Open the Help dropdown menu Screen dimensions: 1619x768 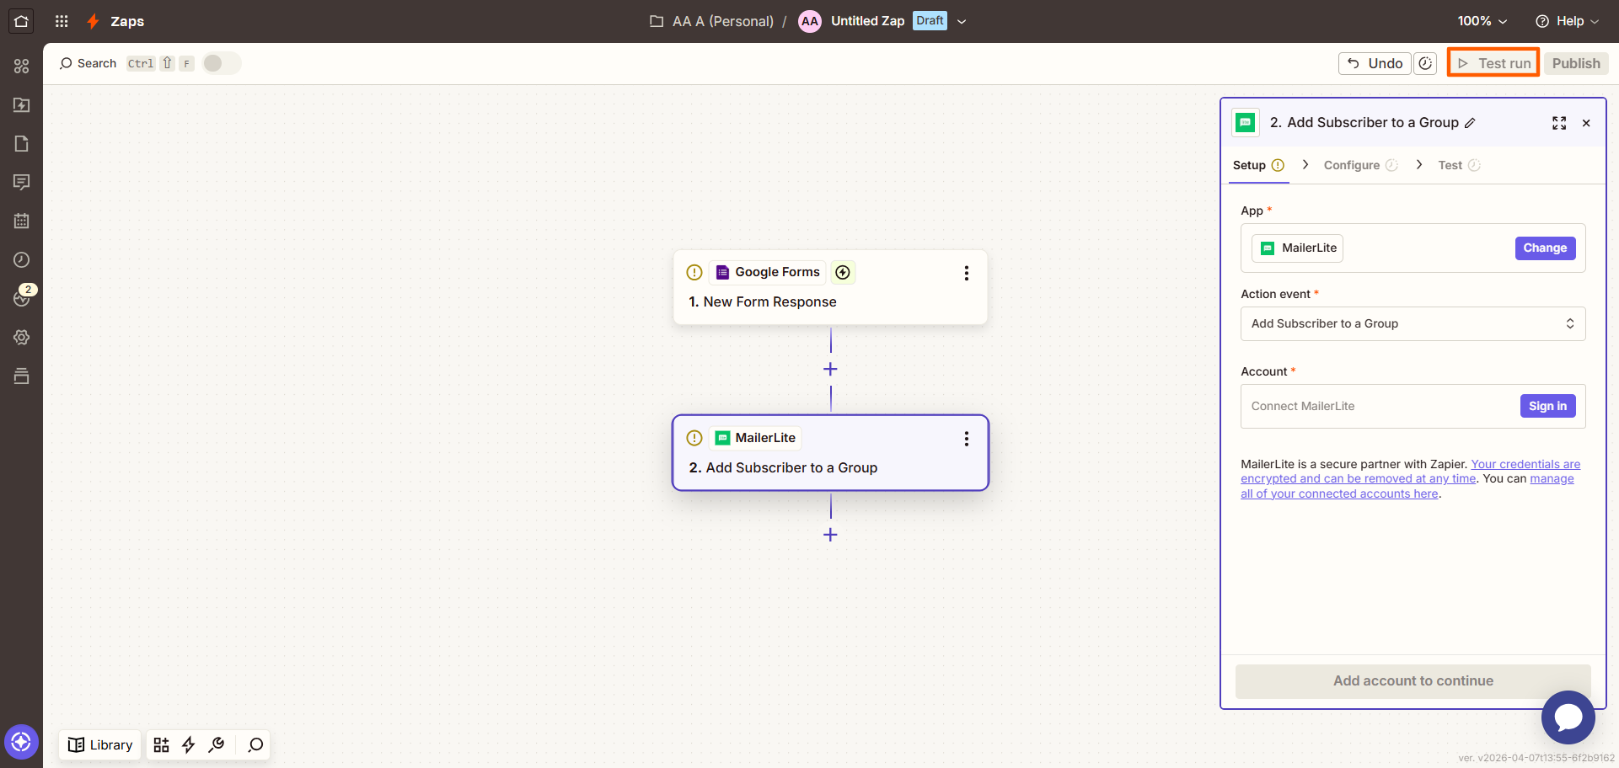(x=1567, y=21)
